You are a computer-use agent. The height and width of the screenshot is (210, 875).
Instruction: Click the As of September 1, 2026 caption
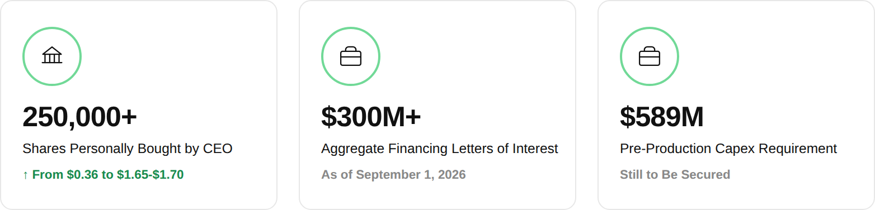(x=393, y=175)
